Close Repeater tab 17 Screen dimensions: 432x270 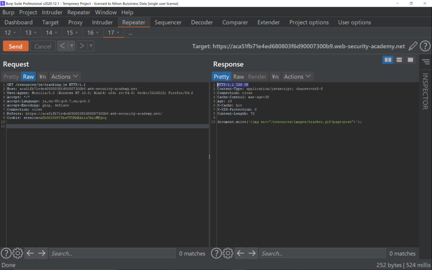pyautogui.click(x=118, y=33)
